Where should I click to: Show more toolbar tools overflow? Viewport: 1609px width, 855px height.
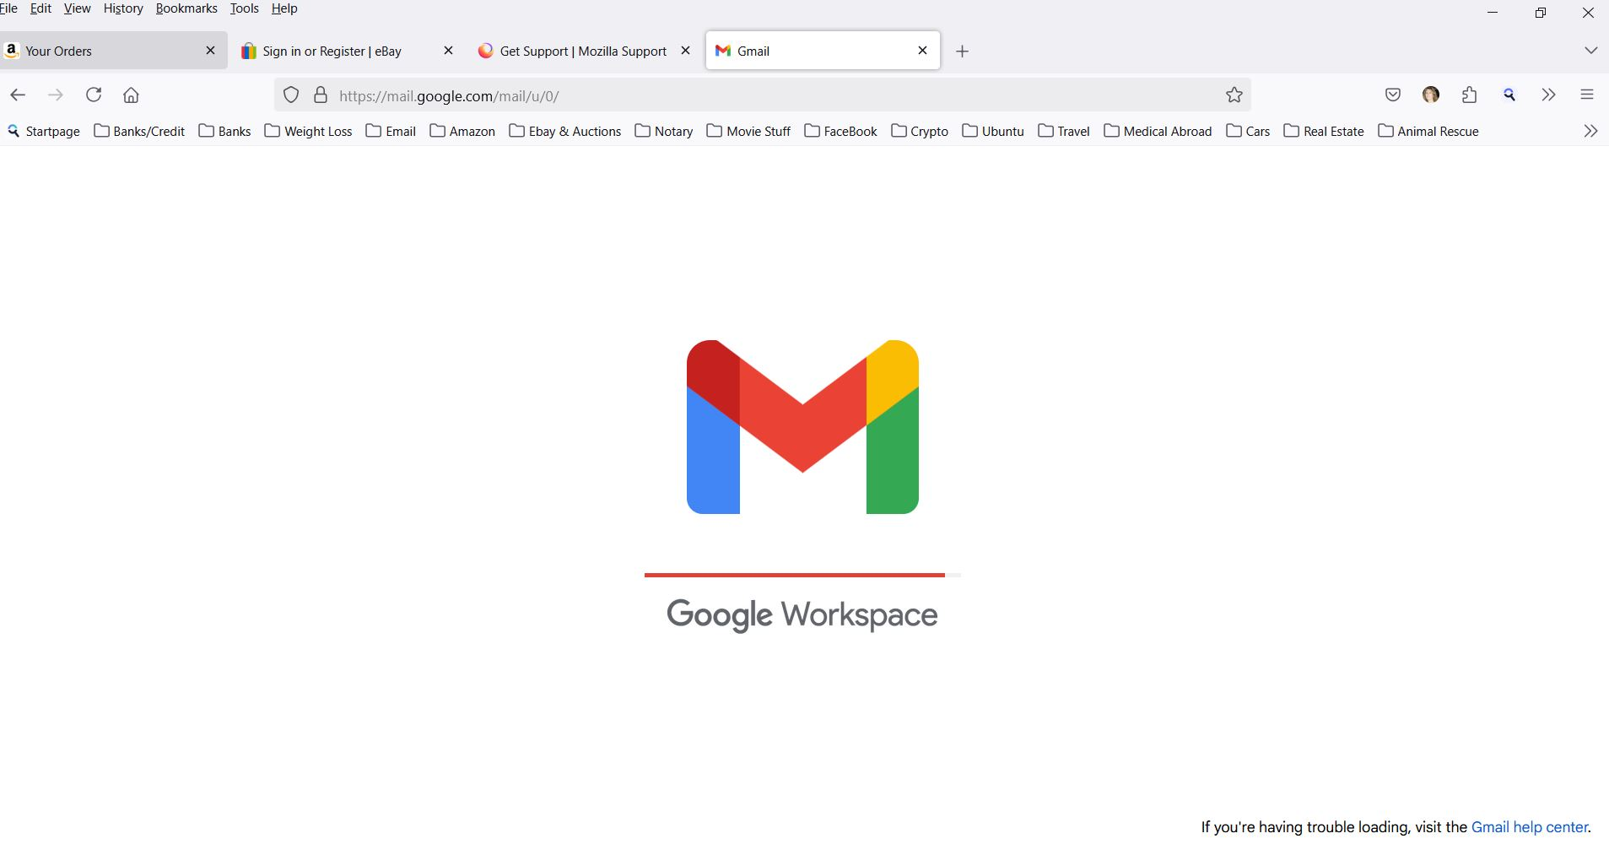pos(1548,95)
